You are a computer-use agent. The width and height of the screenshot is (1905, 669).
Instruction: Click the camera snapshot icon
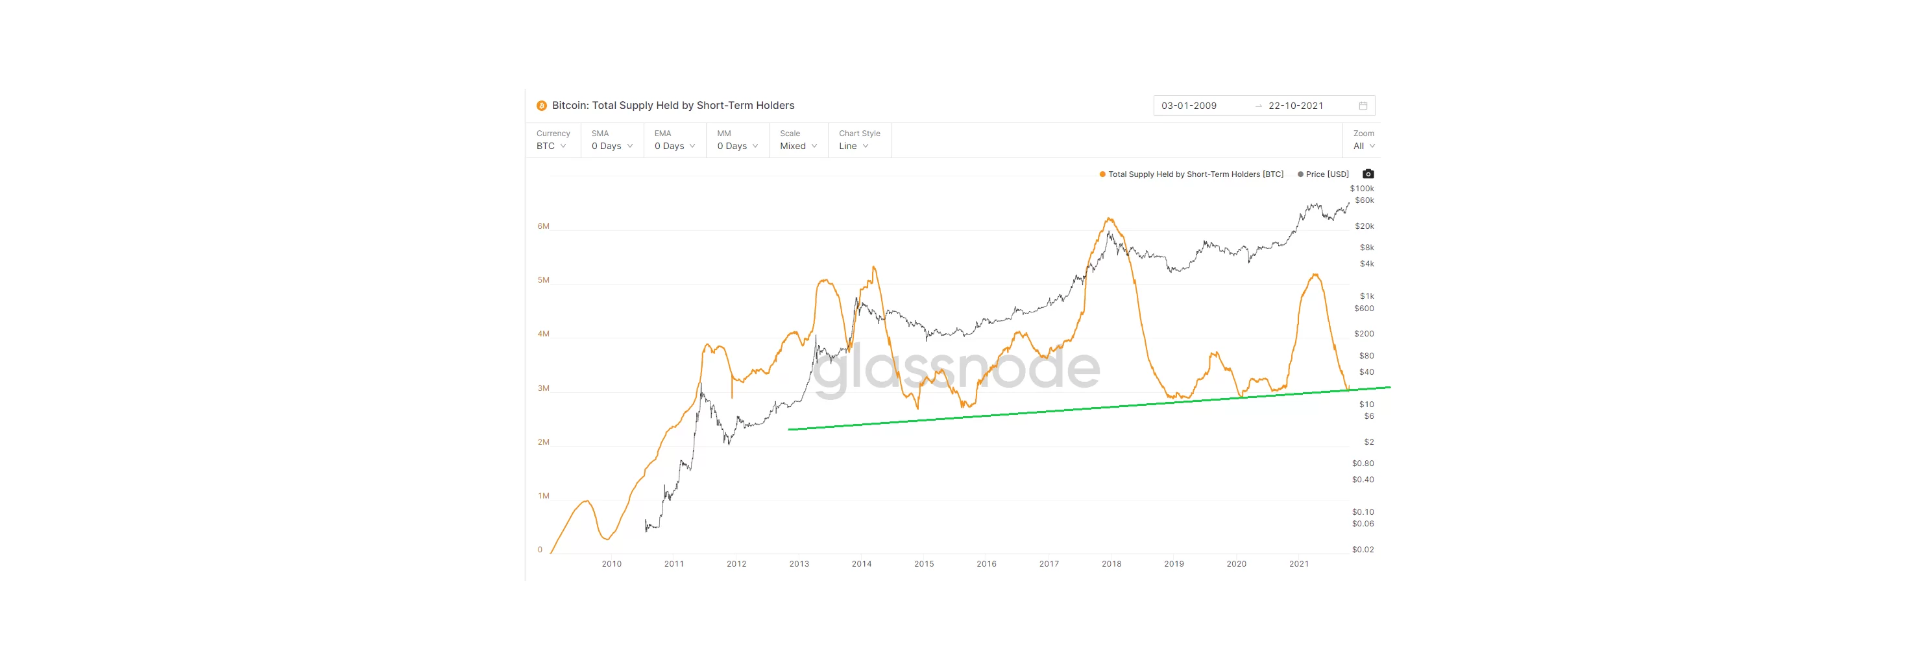point(1367,174)
